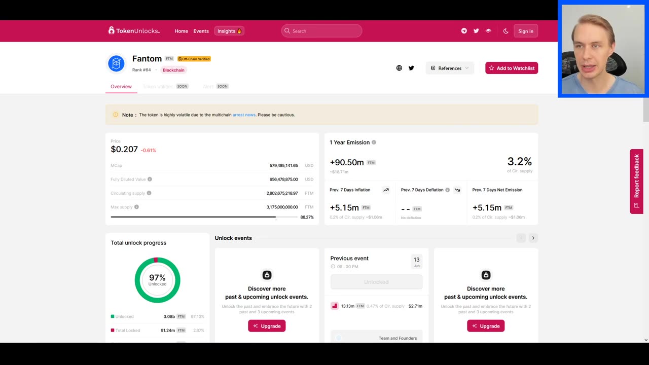This screenshot has width=649, height=365.
Task: Click the Off-Chain Verified badge
Action: tap(194, 59)
